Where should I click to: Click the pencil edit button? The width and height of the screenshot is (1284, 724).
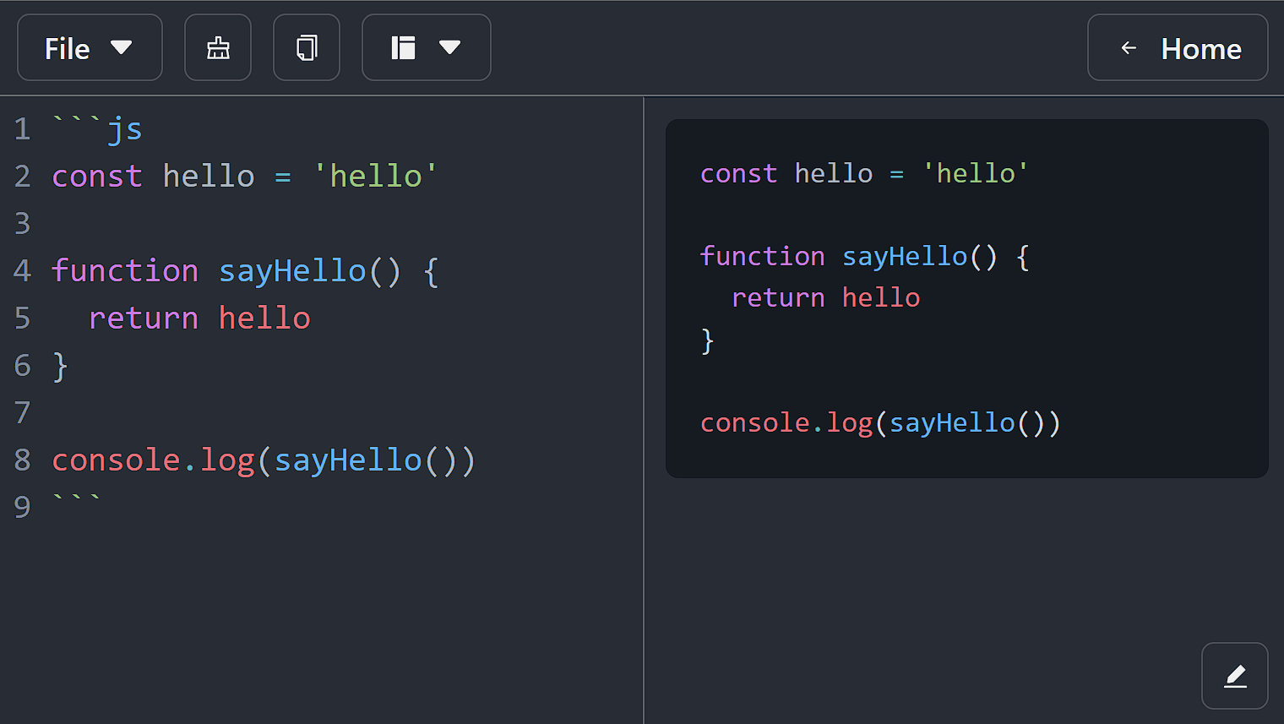pyautogui.click(x=1235, y=676)
